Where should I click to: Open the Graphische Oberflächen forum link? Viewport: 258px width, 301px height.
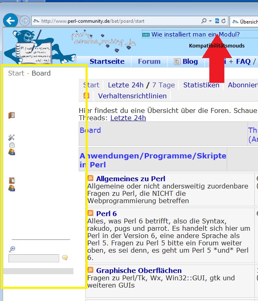[x=139, y=271]
